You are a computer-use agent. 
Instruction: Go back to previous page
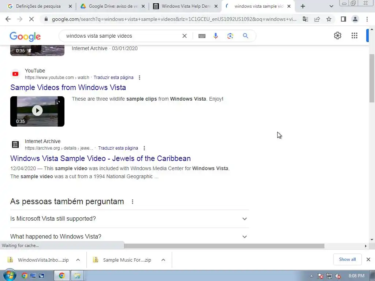[x=8, y=19]
